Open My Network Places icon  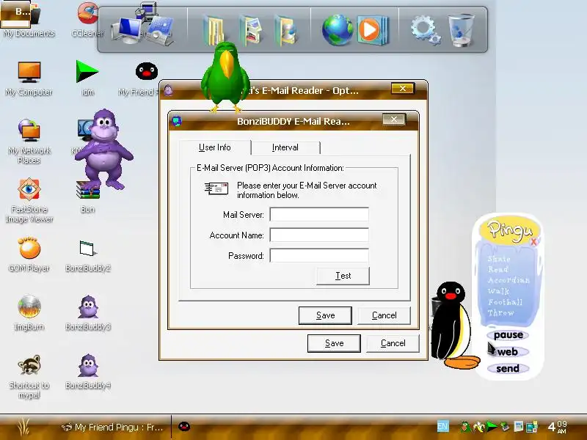(29, 142)
